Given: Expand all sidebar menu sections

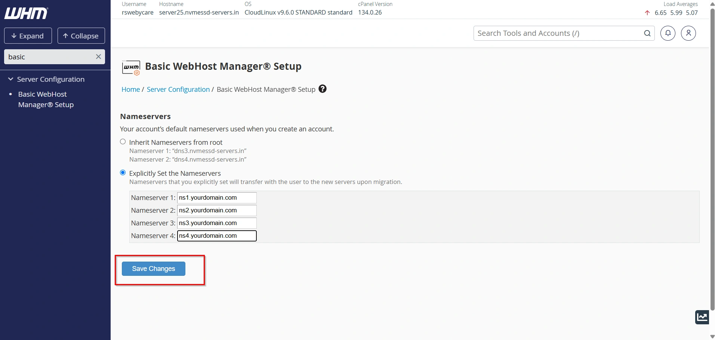Looking at the screenshot, I should click(28, 36).
